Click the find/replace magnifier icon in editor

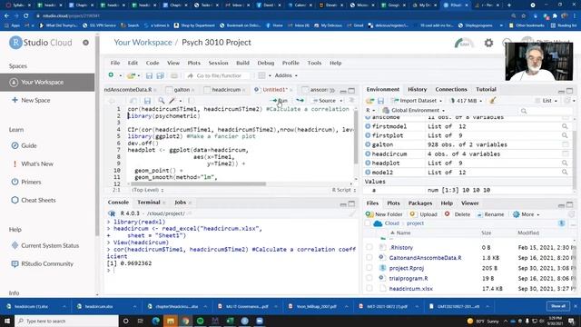point(162,101)
